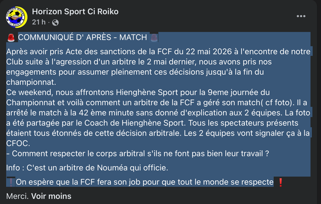The width and height of the screenshot is (321, 204).
Task: Click the red siren emoji before COMMUNIQUÉ
Action: [11, 37]
